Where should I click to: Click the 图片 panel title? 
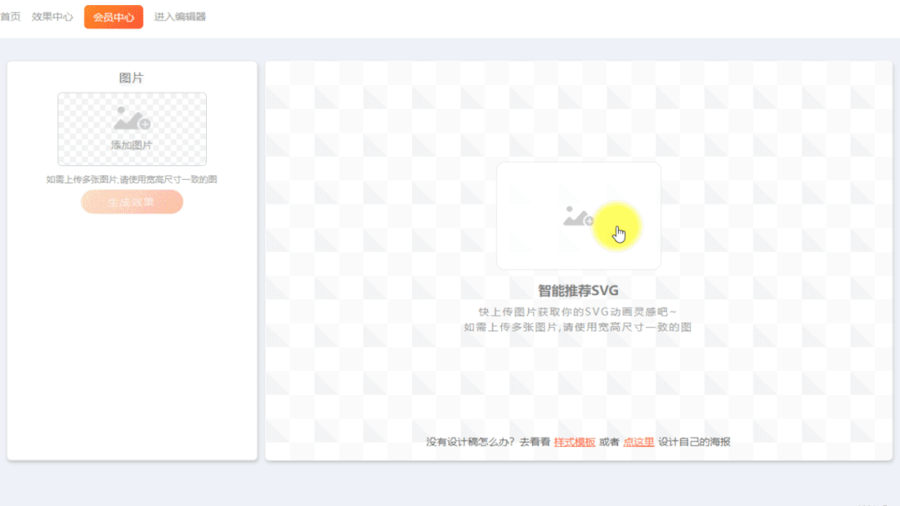[x=132, y=78]
